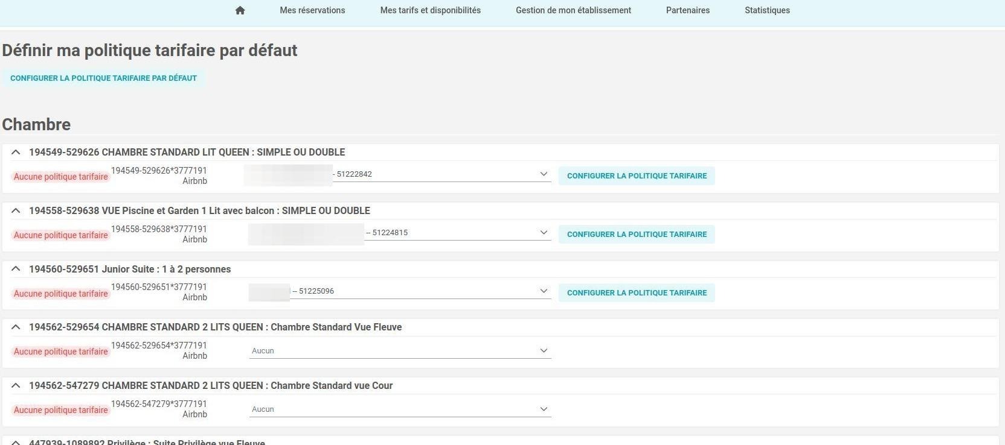Configure tarif policy for Junior Suite

(x=637, y=293)
